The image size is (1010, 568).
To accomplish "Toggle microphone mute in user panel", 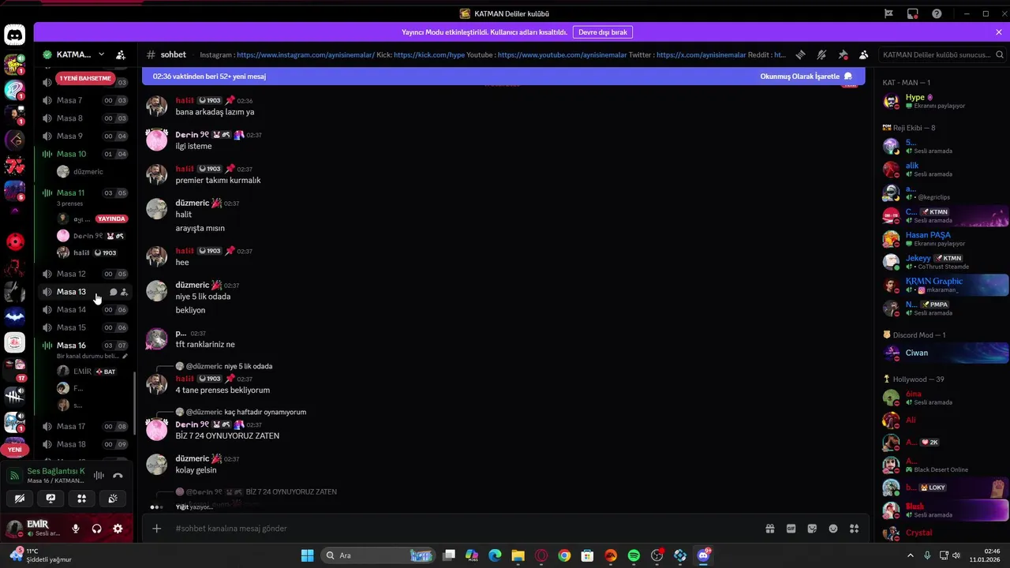I will 76,529.
